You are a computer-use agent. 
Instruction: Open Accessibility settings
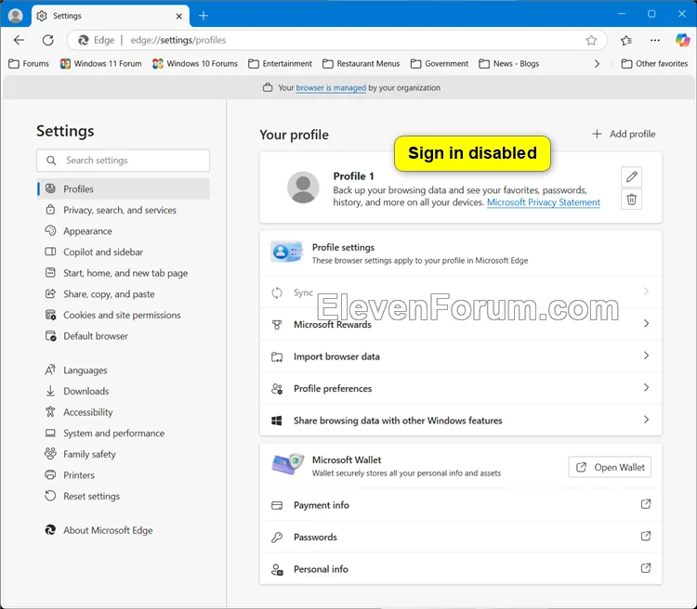pyautogui.click(x=124, y=412)
